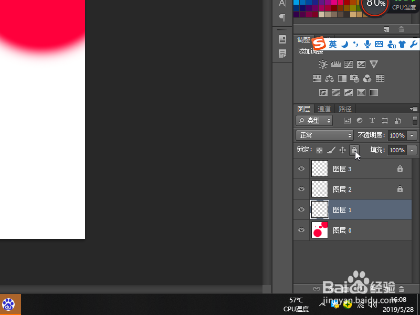Add a Brightness/Contrast adjustment
This screenshot has width=420, height=315.
(323, 64)
